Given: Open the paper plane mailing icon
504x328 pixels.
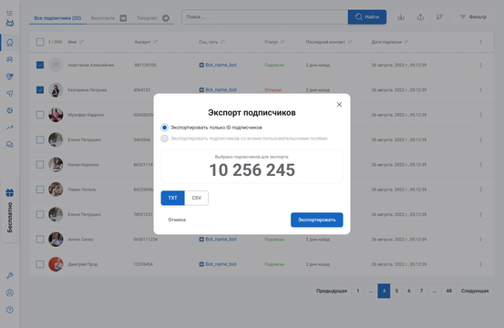Looking at the screenshot, I should (10, 94).
